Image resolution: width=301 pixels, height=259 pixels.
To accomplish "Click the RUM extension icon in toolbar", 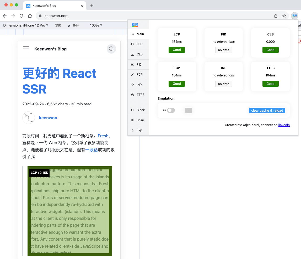I will pyautogui.click(x=295, y=16).
